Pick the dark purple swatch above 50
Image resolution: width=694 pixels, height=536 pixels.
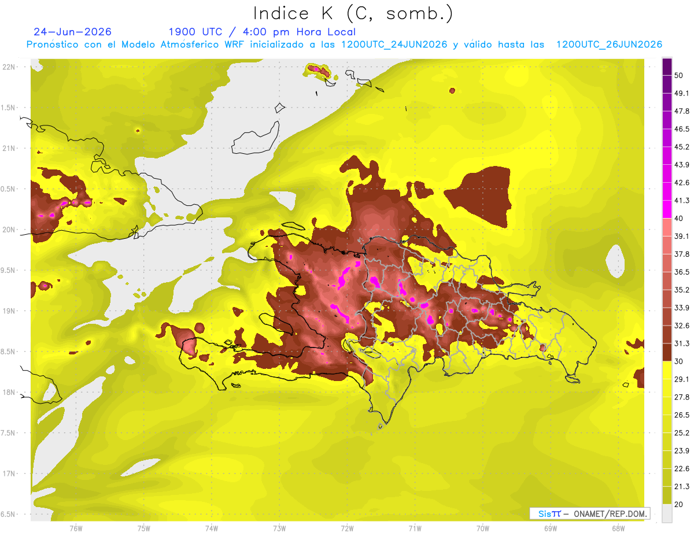667,66
